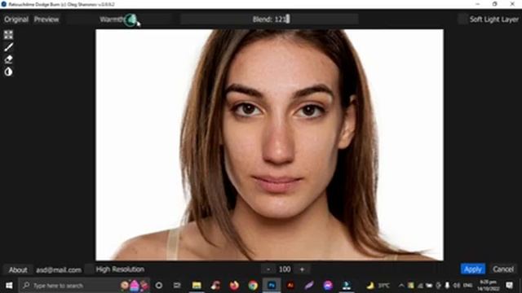Click the taskbar search box
The height and width of the screenshot is (293, 522).
pos(85,286)
